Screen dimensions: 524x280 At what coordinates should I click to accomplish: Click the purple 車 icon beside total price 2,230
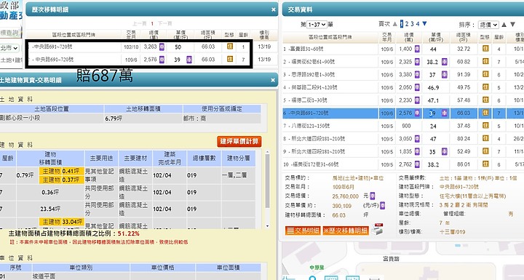417,100
